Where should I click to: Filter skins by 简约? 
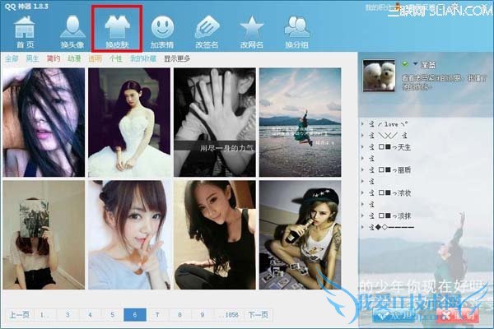point(53,58)
